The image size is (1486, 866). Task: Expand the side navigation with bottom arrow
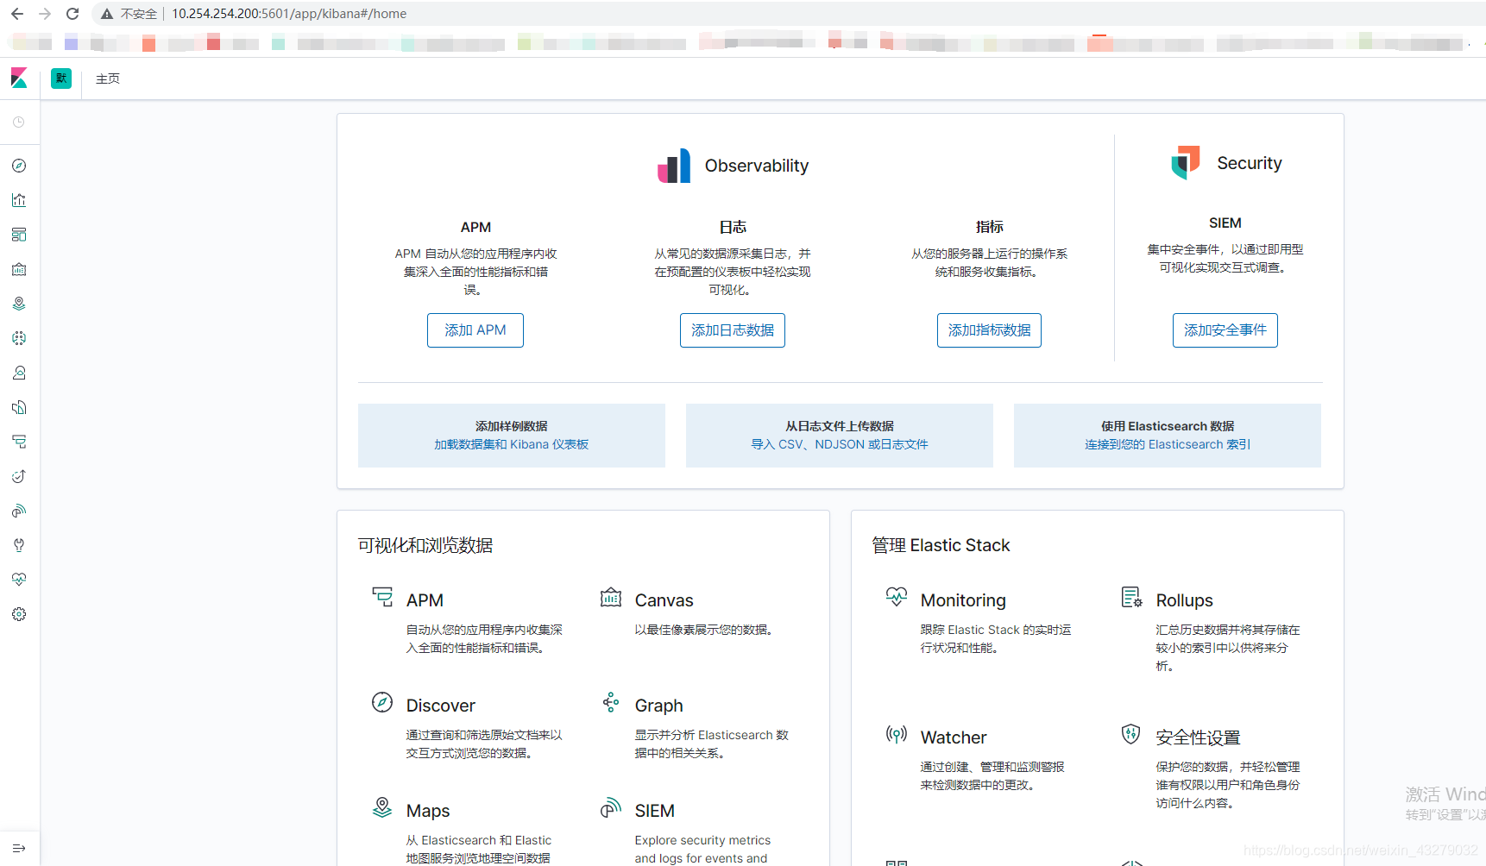(19, 848)
